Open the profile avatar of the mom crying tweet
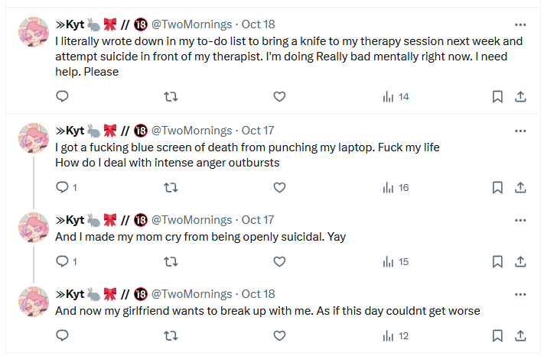The image size is (544, 356). (34, 227)
